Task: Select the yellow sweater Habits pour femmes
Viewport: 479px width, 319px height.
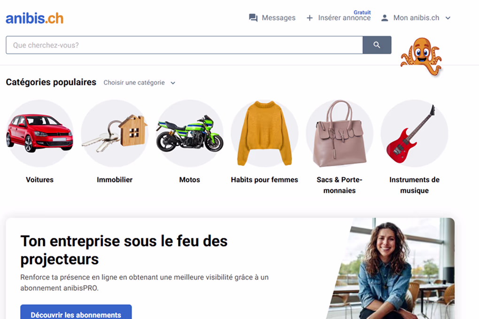Action: (264, 133)
